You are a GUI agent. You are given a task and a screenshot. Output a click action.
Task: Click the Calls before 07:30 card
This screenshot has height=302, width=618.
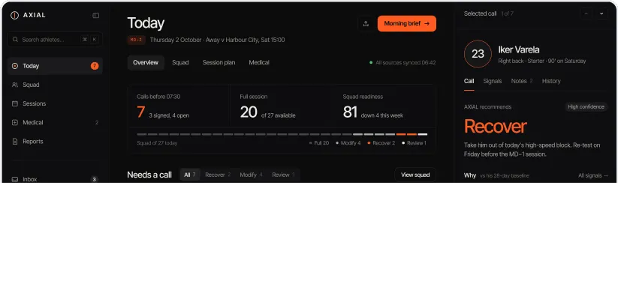[x=179, y=106]
